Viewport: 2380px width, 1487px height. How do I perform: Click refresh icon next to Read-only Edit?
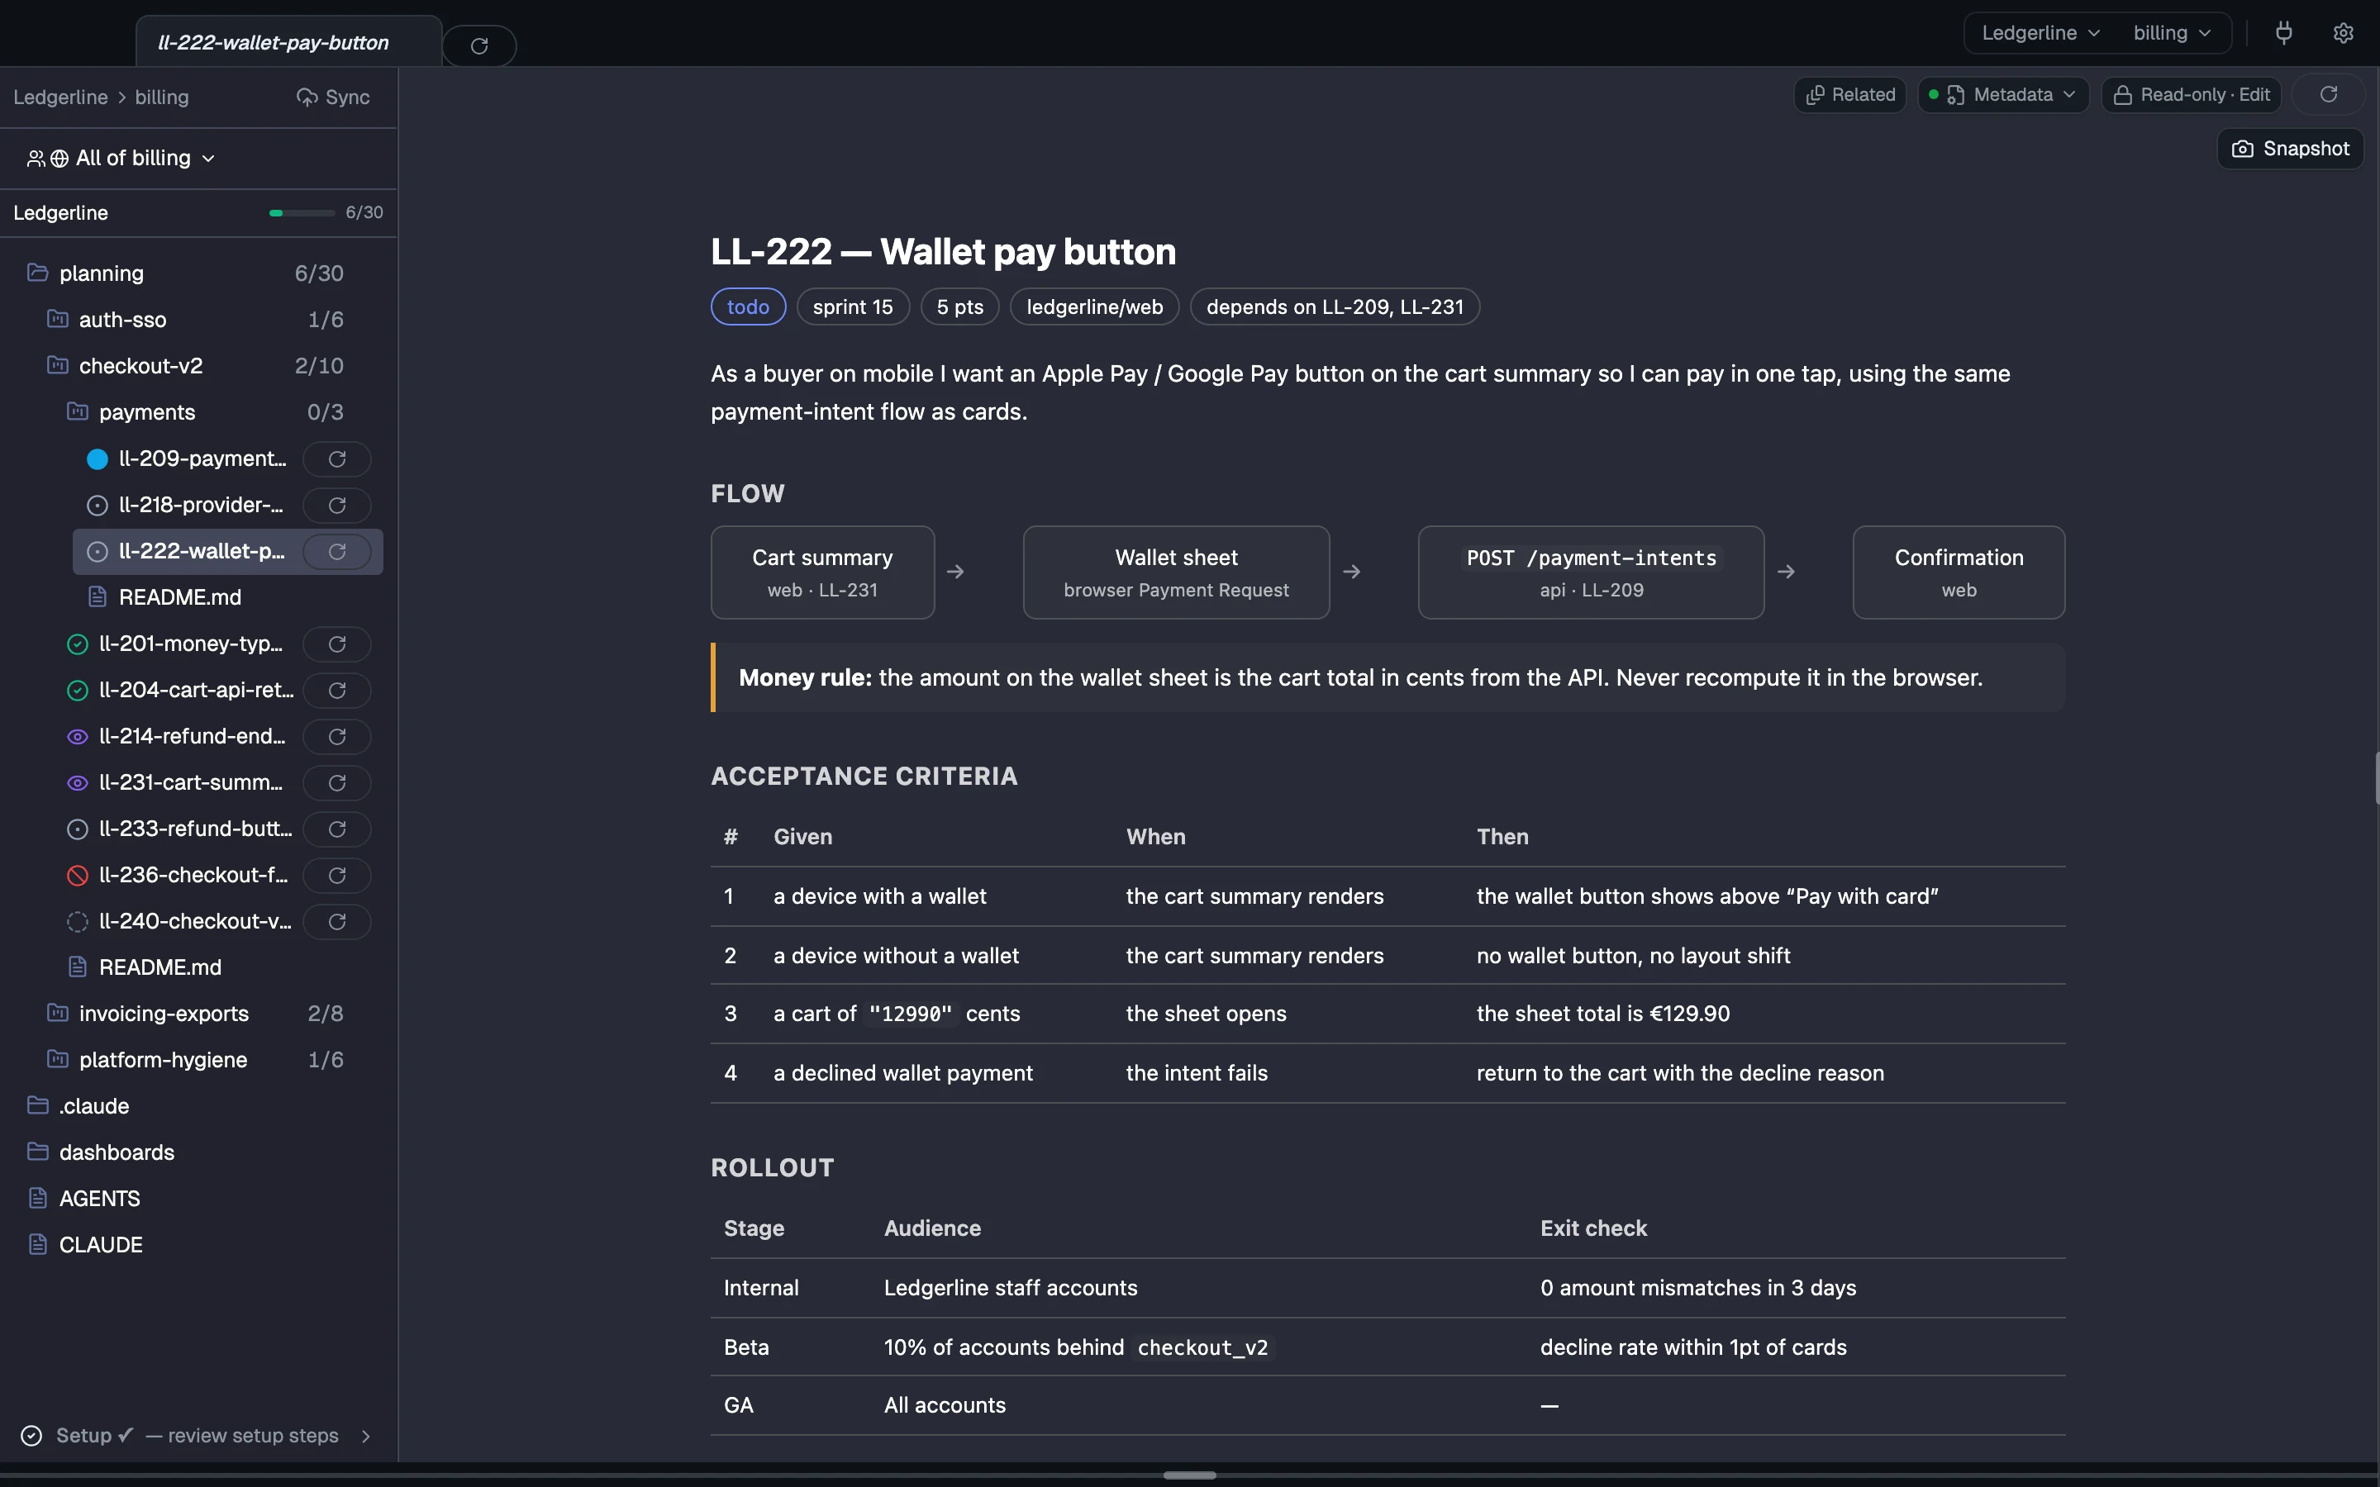(2328, 94)
